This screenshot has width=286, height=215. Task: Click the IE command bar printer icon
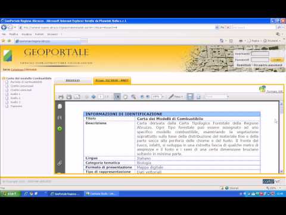coord(241,41)
